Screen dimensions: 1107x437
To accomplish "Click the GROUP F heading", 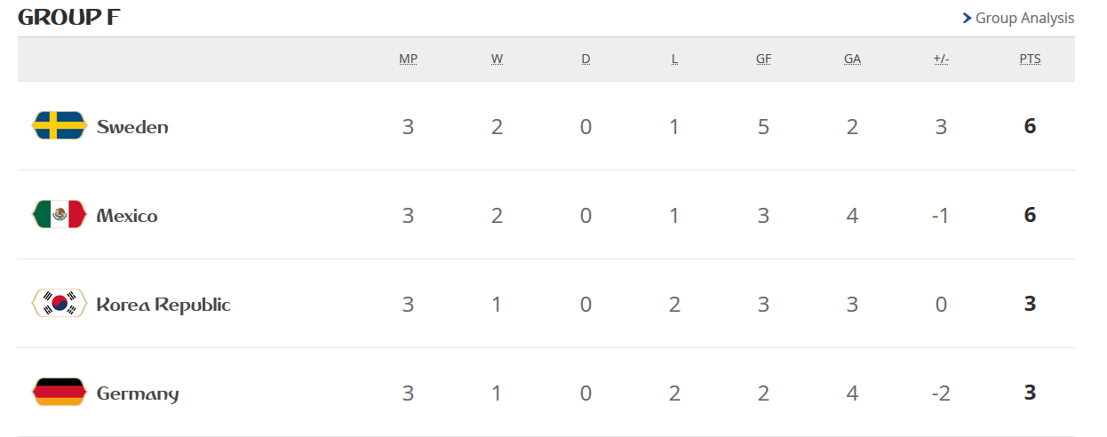I will pos(69,18).
